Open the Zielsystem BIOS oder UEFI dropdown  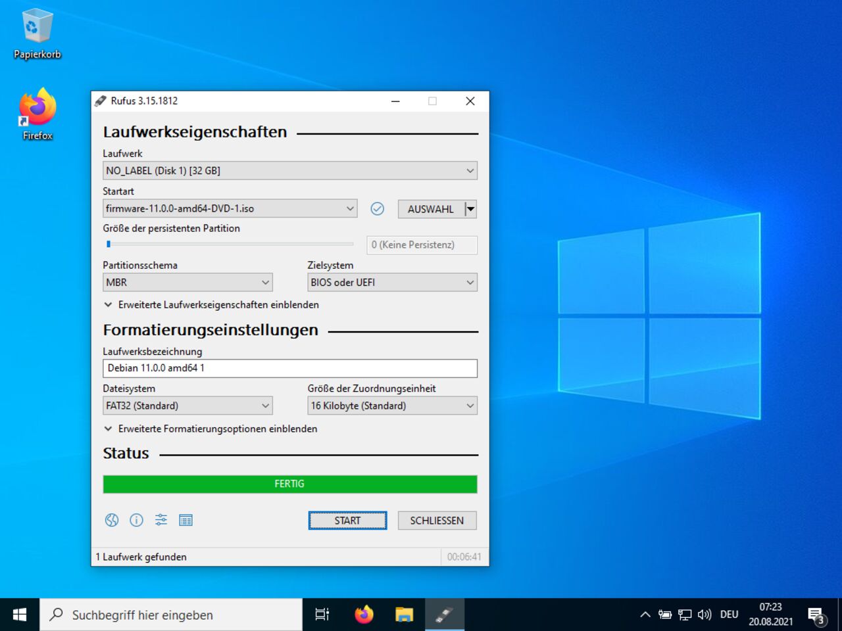click(x=392, y=283)
